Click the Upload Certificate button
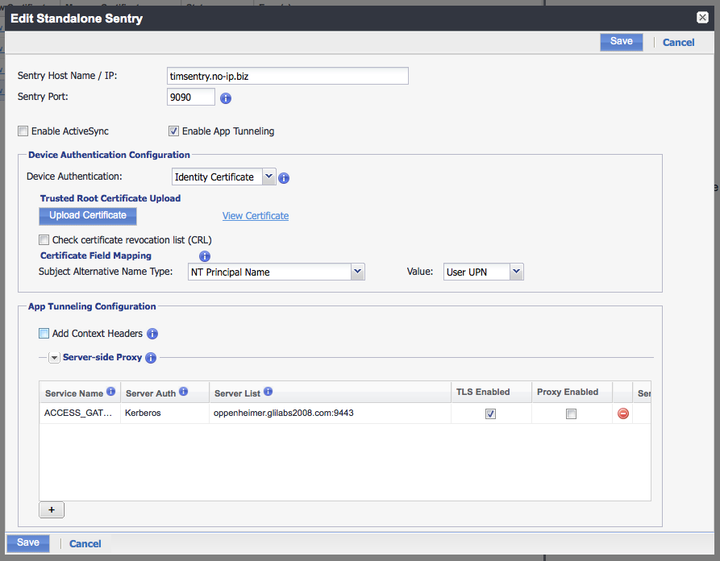This screenshot has width=720, height=561. [x=88, y=216]
